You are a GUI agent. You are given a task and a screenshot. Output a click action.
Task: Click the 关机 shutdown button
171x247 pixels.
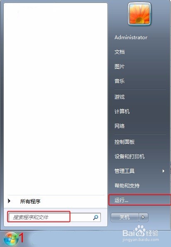[x=125, y=217]
